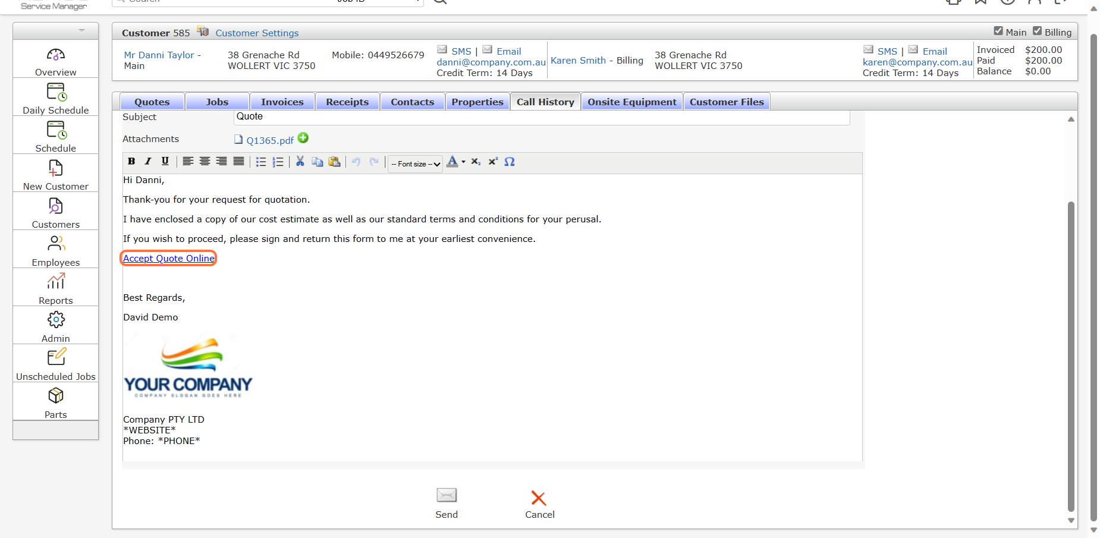Expand the font color picker arrow
The width and height of the screenshot is (1100, 538).
click(x=463, y=162)
